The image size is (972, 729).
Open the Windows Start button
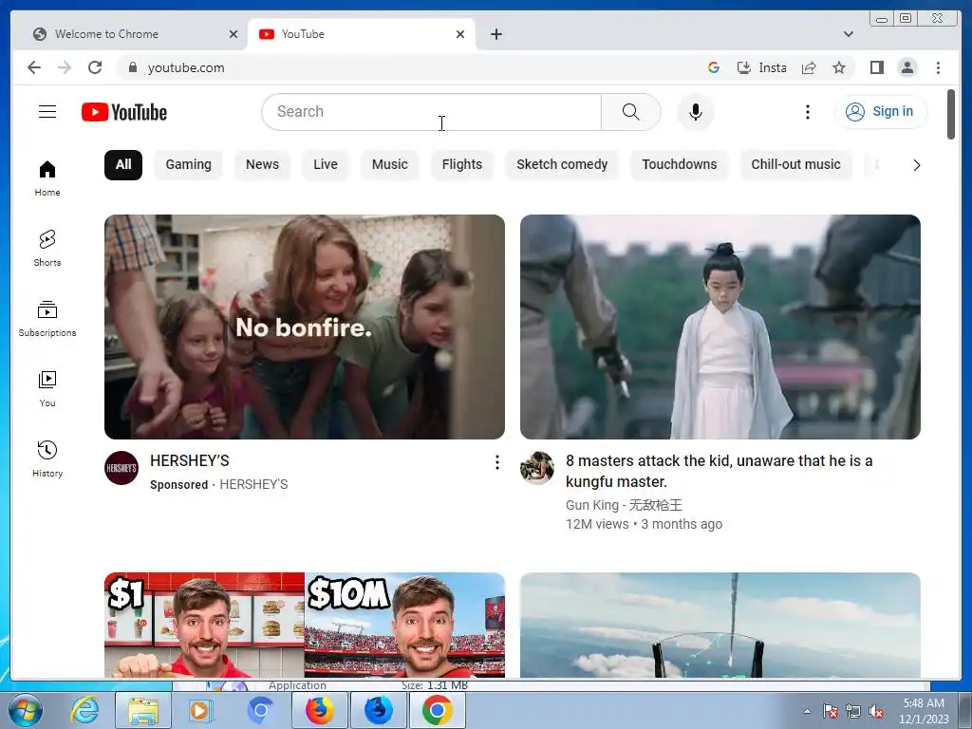[x=26, y=710]
